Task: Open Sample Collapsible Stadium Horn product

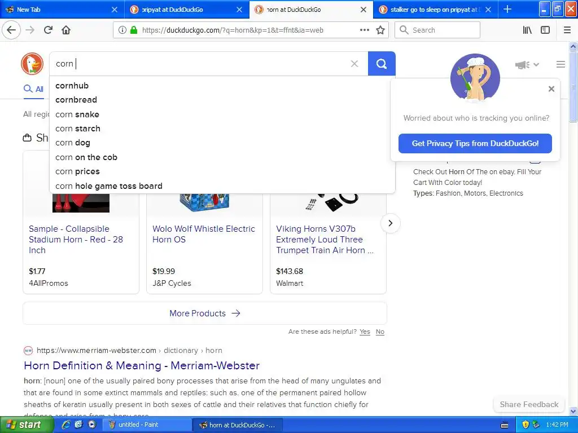Action: click(76, 239)
